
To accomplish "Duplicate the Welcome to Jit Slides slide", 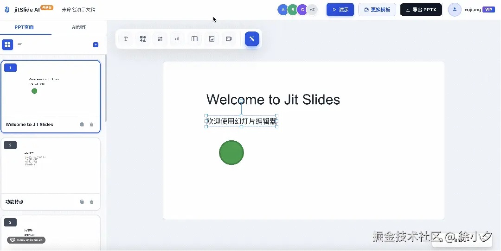I will pyautogui.click(x=82, y=125).
